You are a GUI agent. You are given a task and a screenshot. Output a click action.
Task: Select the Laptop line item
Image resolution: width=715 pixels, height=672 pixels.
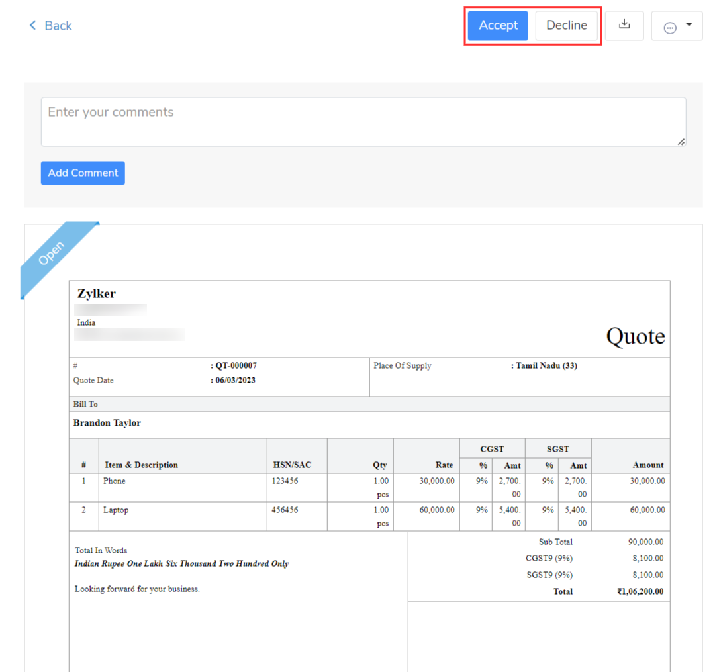[x=116, y=510]
